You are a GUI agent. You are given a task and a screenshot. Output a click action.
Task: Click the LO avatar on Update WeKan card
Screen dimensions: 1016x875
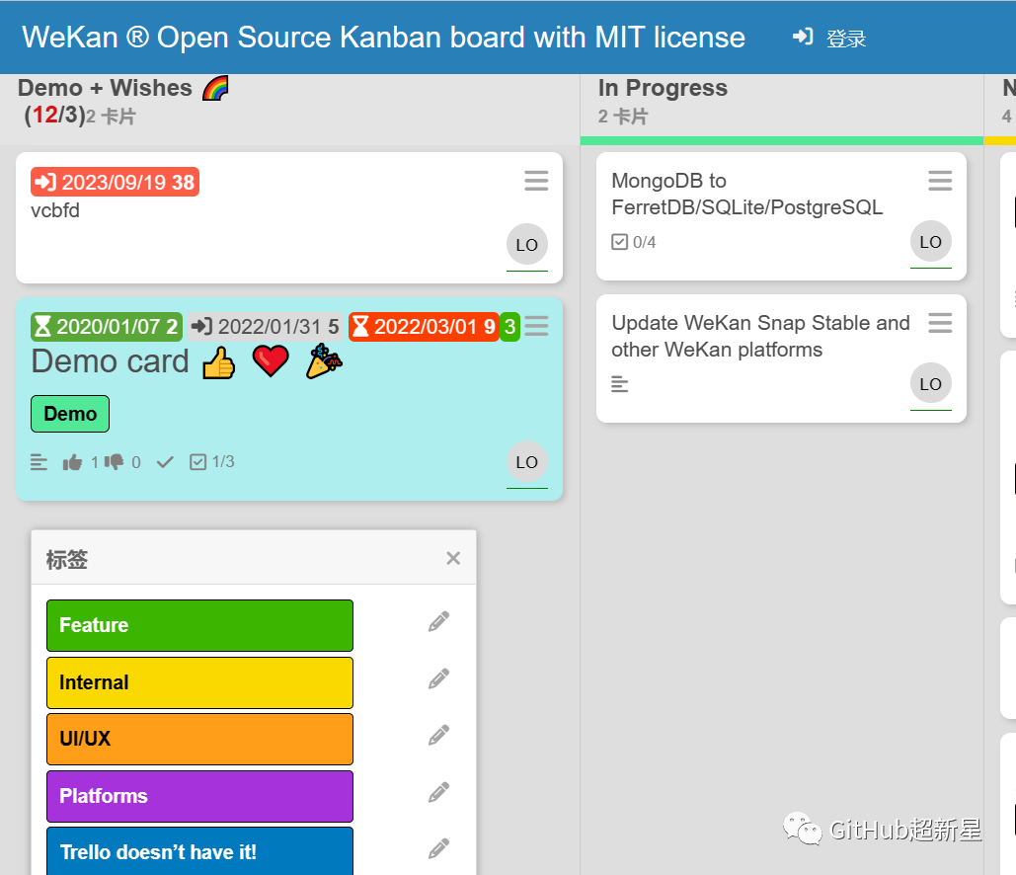[x=930, y=383]
